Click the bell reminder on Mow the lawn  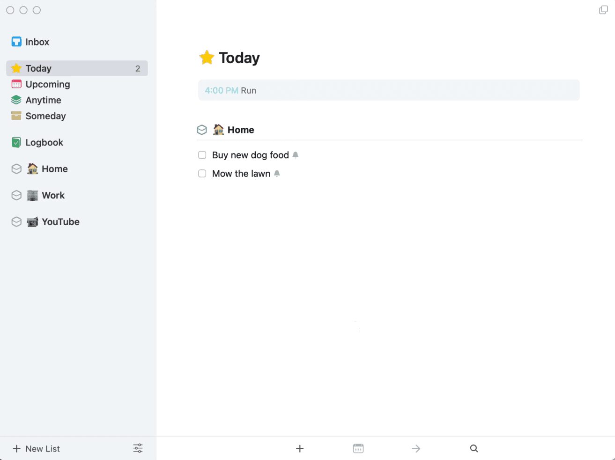tap(277, 174)
